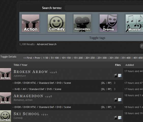Click into the Search terms field
The width and height of the screenshot is (143, 122).
click(104, 8)
